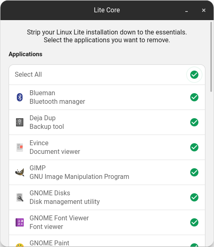Deselect the Evince checkmark
This screenshot has width=214, height=247.
point(194,147)
